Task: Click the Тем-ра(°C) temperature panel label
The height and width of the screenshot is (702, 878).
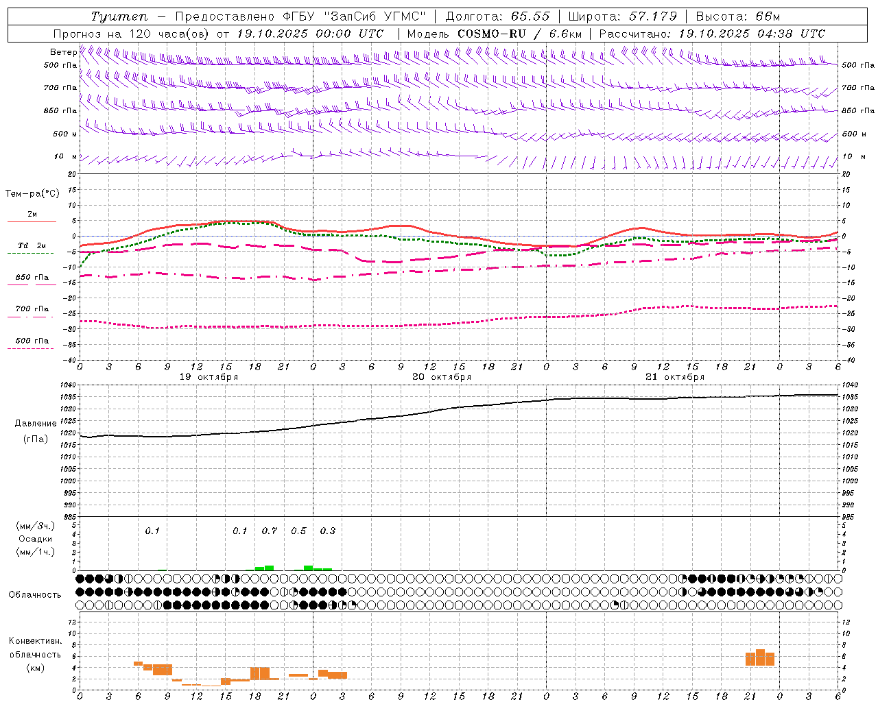Action: coord(32,194)
